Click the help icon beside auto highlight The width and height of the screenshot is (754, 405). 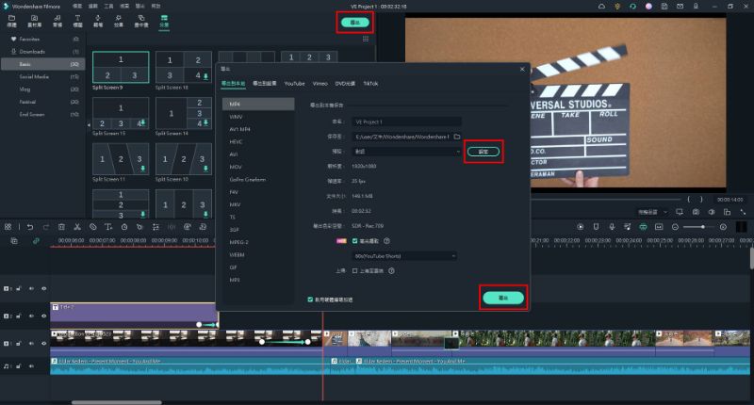[x=386, y=241]
